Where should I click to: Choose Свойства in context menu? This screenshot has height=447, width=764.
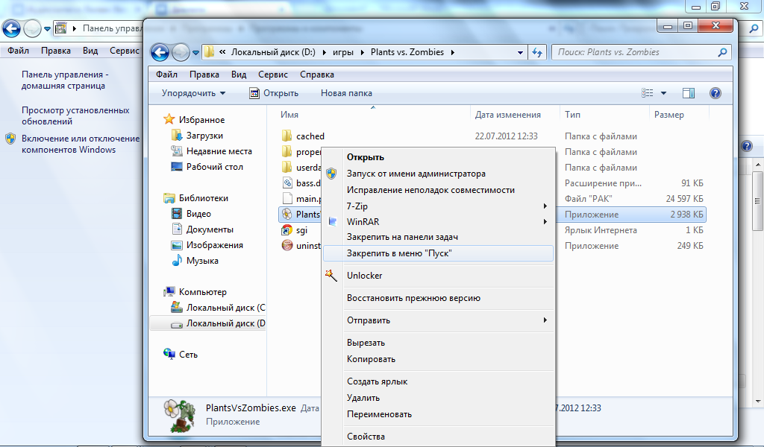coord(366,437)
